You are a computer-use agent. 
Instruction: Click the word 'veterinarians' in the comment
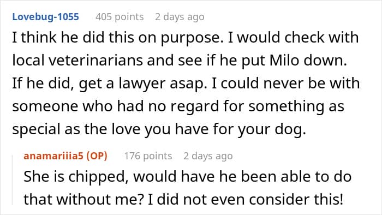coord(95,60)
